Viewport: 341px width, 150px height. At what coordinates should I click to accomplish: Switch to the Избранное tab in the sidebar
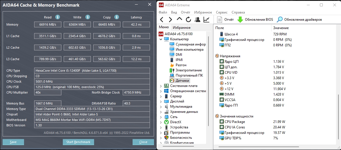181,27
